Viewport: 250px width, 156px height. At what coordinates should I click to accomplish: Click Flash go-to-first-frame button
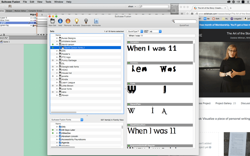point(38,35)
